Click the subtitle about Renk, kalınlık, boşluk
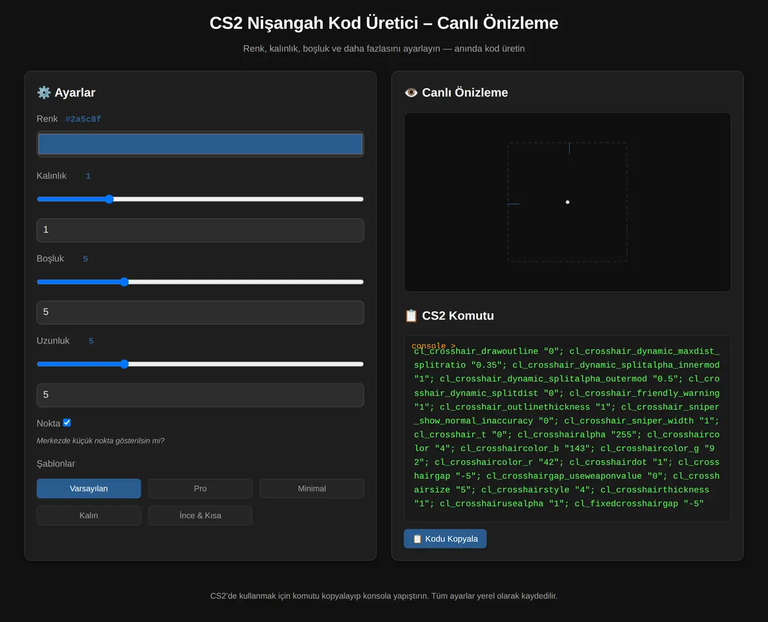Screen dimensions: 768x622 pos(384,49)
